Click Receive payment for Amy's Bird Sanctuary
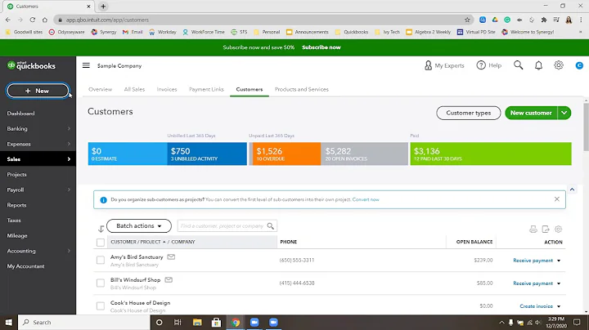Screen dimensions: 589x330 (533, 261)
